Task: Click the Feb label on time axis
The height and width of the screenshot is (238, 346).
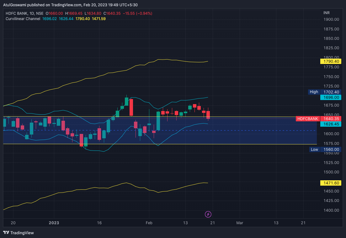Action: click(x=149, y=223)
